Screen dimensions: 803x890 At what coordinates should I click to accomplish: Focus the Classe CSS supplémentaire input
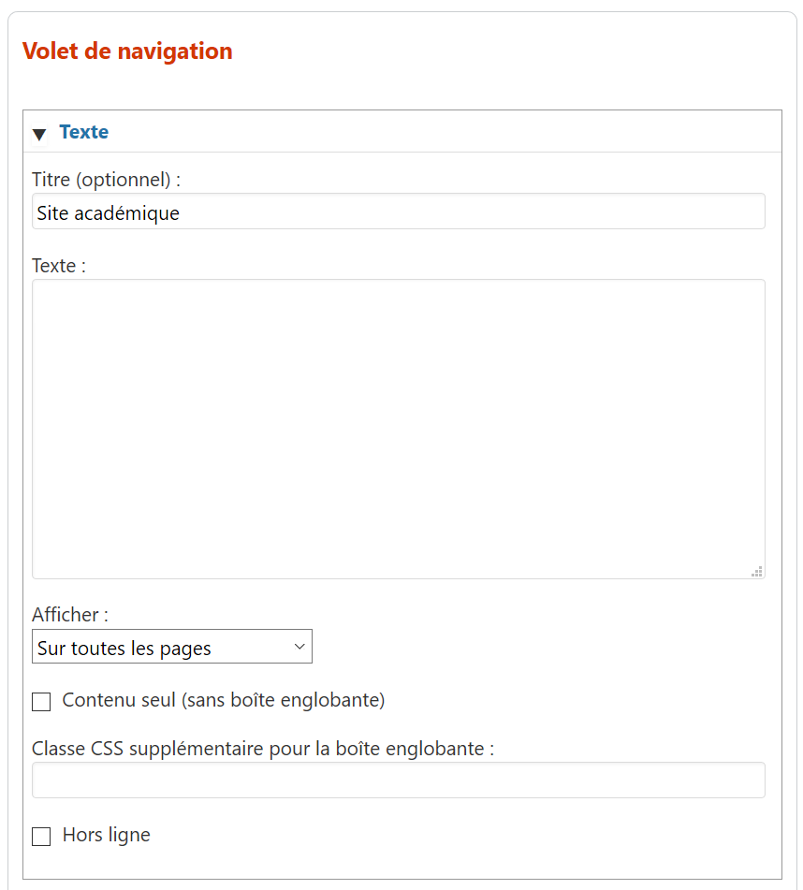pyautogui.click(x=398, y=781)
